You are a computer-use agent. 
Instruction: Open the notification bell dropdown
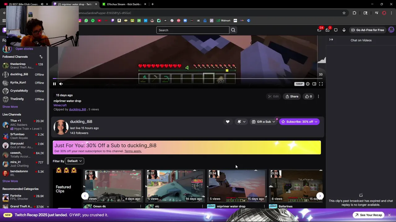241,122
